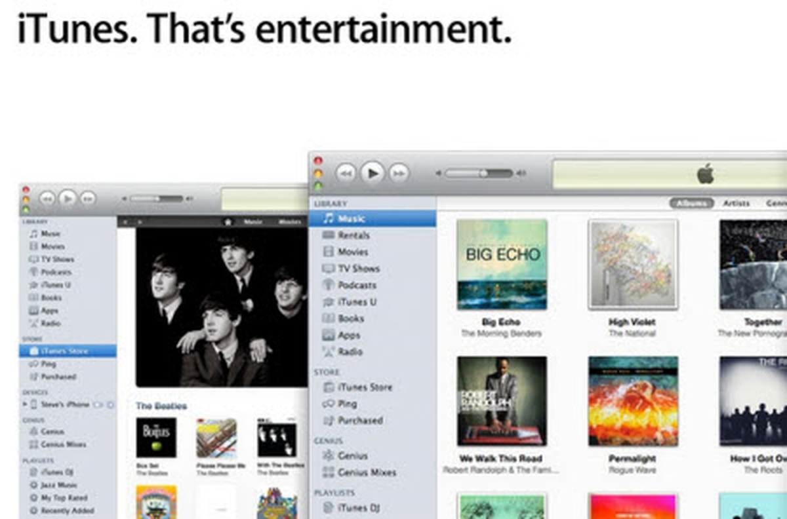
Task: Open the Please Please Me album in the Store
Action: (216, 438)
